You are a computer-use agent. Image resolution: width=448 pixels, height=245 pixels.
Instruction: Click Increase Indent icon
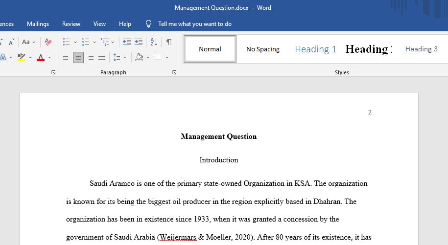point(139,42)
